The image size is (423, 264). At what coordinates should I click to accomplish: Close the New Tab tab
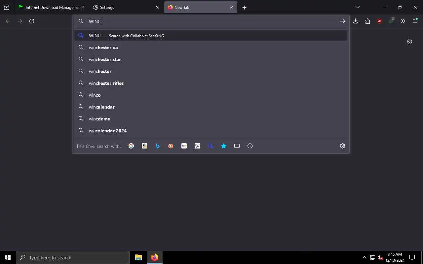pyautogui.click(x=232, y=7)
